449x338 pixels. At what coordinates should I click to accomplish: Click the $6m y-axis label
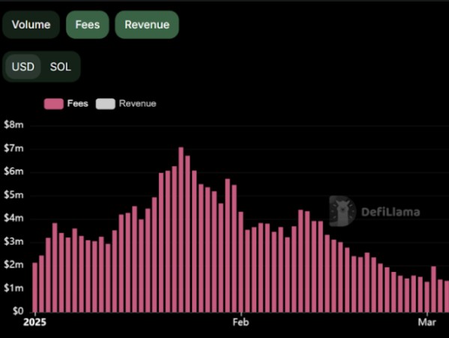click(13, 171)
